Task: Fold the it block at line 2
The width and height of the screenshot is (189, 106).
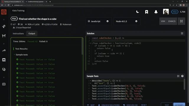Action: (90, 83)
